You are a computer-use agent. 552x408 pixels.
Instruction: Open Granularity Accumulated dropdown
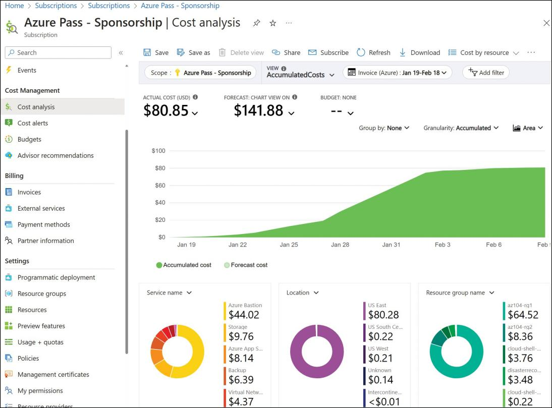[461, 128]
